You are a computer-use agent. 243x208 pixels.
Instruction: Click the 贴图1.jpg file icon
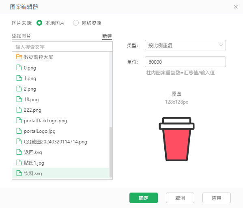[x=19, y=162]
